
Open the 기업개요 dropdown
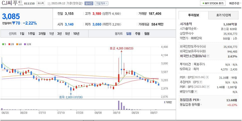tap(102, 4)
